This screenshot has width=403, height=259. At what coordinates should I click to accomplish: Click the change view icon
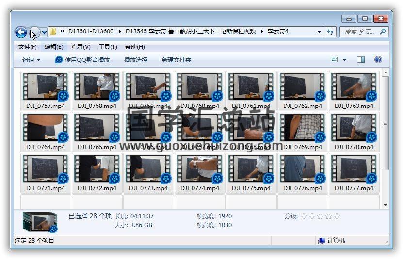(x=334, y=60)
